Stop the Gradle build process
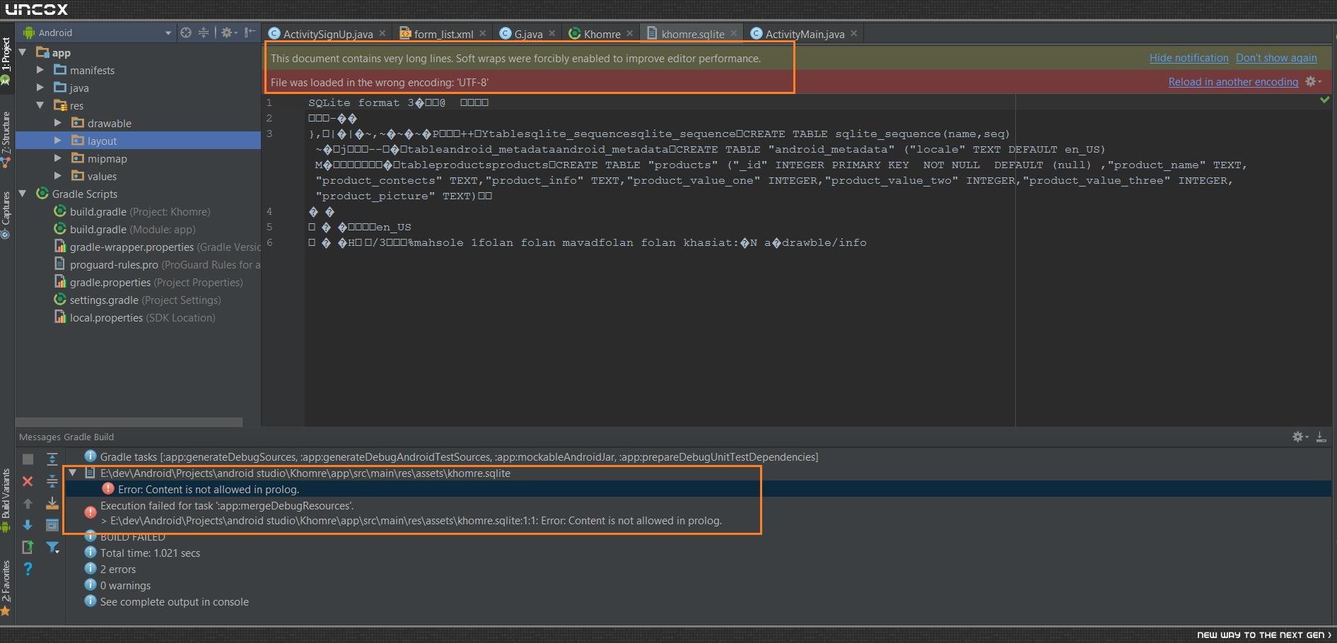Screen dimensions: 1337x643 pyautogui.click(x=28, y=459)
